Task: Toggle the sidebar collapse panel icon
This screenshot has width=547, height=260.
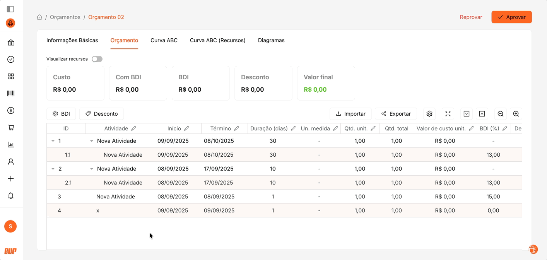Action: click(x=10, y=9)
